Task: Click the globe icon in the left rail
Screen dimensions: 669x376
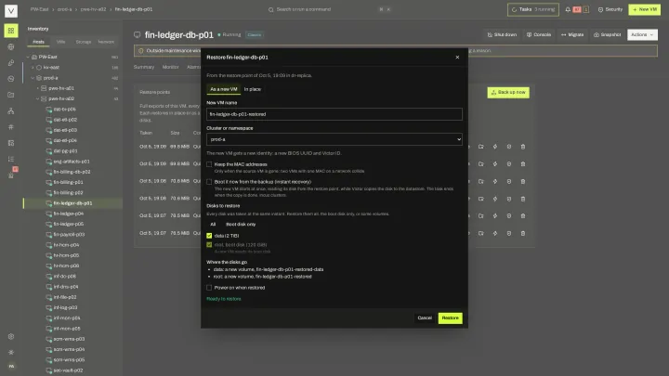Action: [11, 47]
